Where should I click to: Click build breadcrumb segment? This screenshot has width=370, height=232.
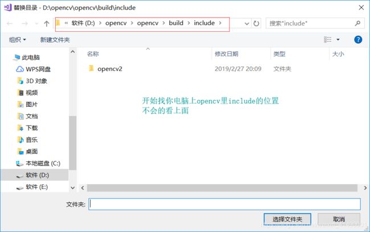coord(176,23)
